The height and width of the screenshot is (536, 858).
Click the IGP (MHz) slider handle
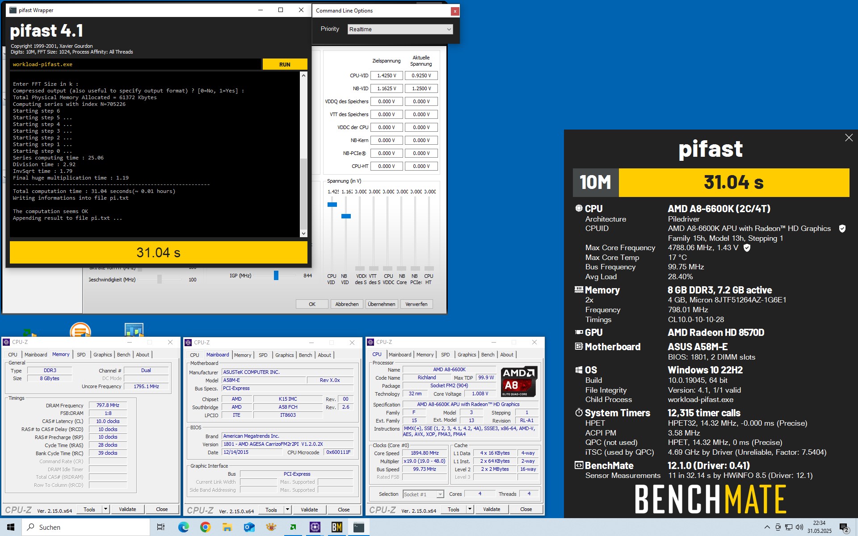pos(276,276)
